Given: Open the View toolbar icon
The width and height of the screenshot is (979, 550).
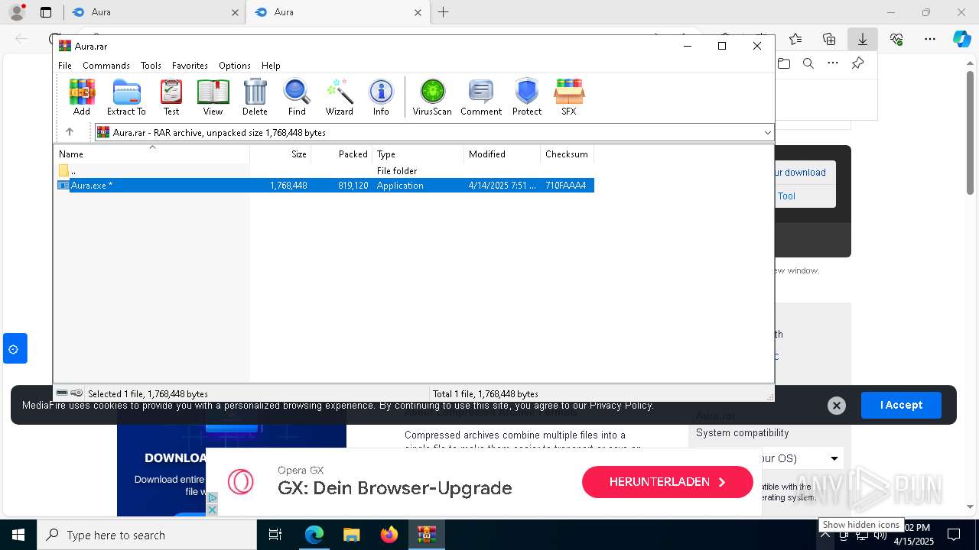Looking at the screenshot, I should coord(213,97).
